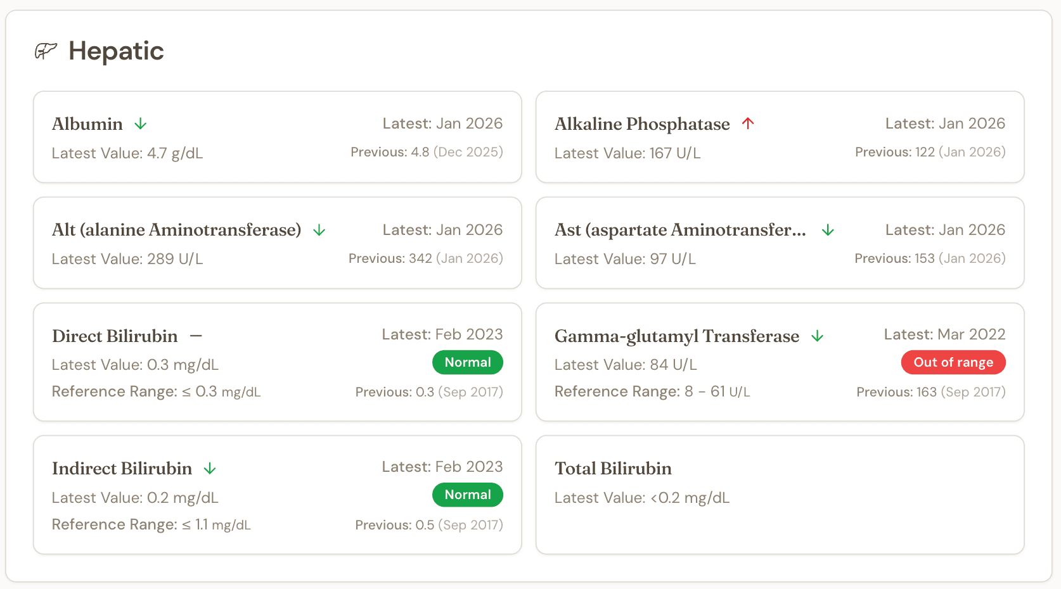Click the green down arrow next to Albumin
The image size is (1061, 589).
point(141,124)
